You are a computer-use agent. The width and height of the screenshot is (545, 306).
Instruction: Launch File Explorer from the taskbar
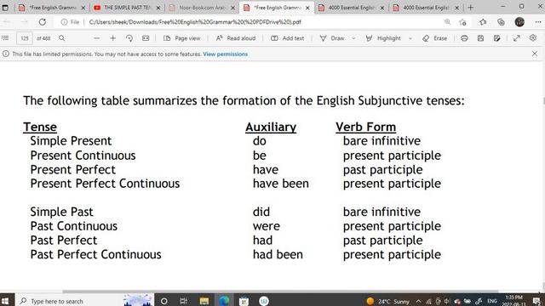tap(204, 301)
